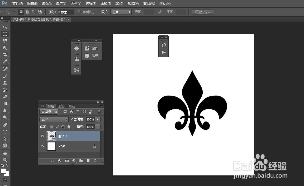Viewport: 304px width, 186px height.
Task: Select the Zoom tool
Action: click(5, 160)
